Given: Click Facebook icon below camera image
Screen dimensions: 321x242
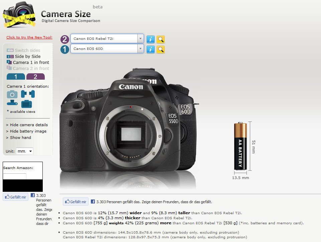Looking at the screenshot, I should 93,201.
